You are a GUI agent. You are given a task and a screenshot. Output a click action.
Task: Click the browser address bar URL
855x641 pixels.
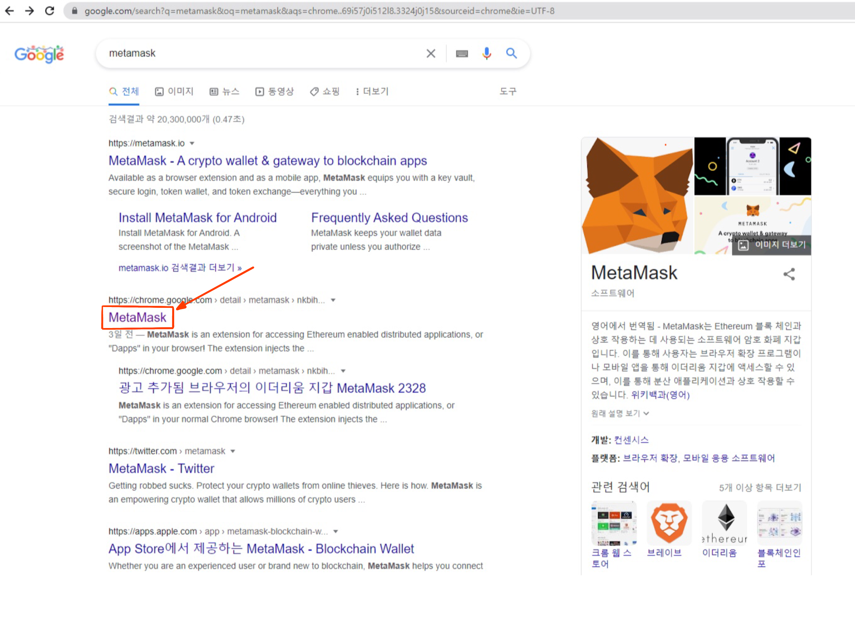click(x=319, y=11)
